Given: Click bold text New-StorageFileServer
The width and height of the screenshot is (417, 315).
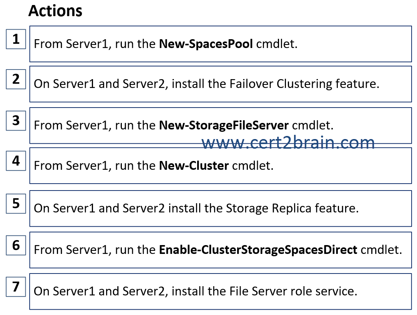Looking at the screenshot, I should (224, 126).
